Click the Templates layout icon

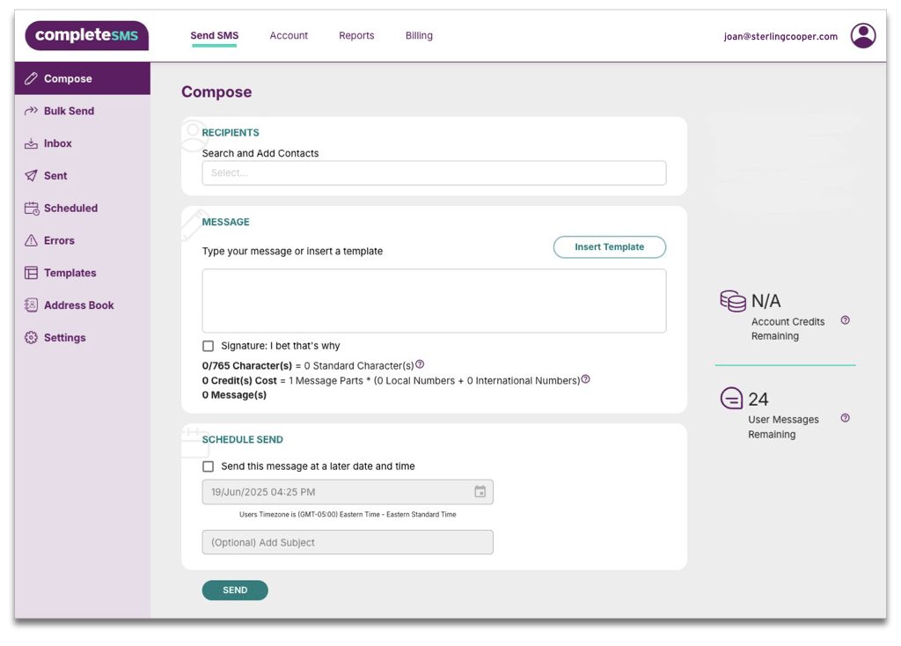tap(31, 273)
